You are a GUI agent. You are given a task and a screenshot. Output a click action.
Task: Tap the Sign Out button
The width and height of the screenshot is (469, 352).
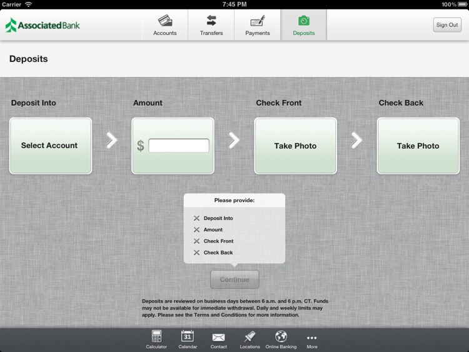point(447,25)
